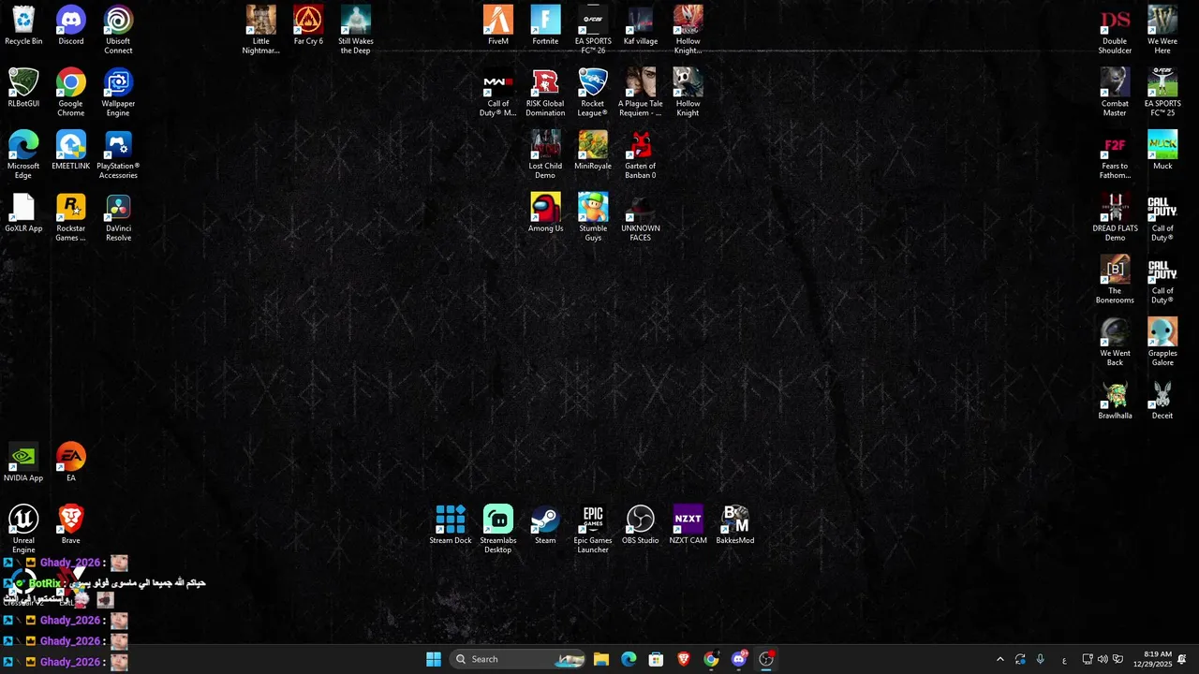Launch OBS Studio shortcut

(641, 524)
